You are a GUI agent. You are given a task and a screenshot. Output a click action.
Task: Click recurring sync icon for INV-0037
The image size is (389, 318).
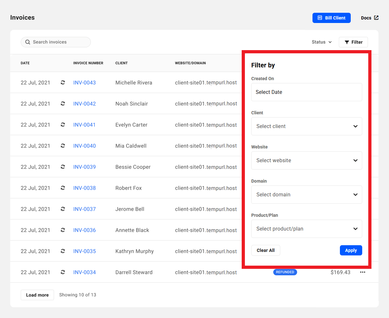pyautogui.click(x=63, y=209)
